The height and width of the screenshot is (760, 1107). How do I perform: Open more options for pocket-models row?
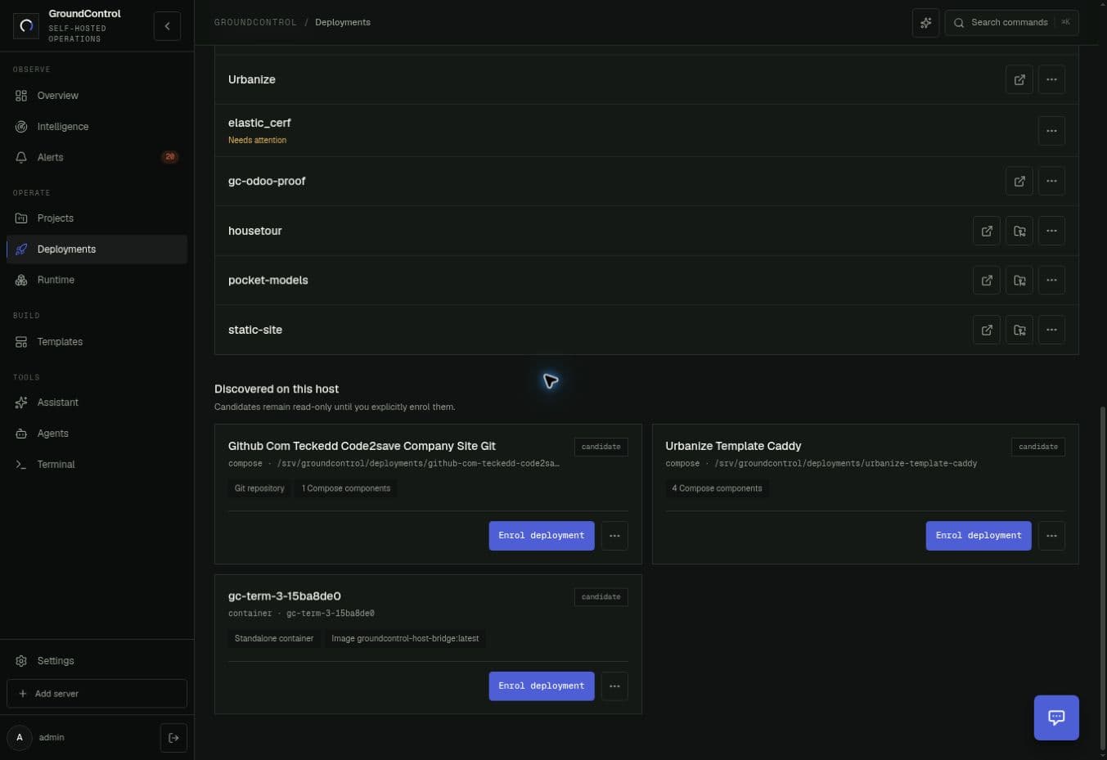tap(1051, 281)
